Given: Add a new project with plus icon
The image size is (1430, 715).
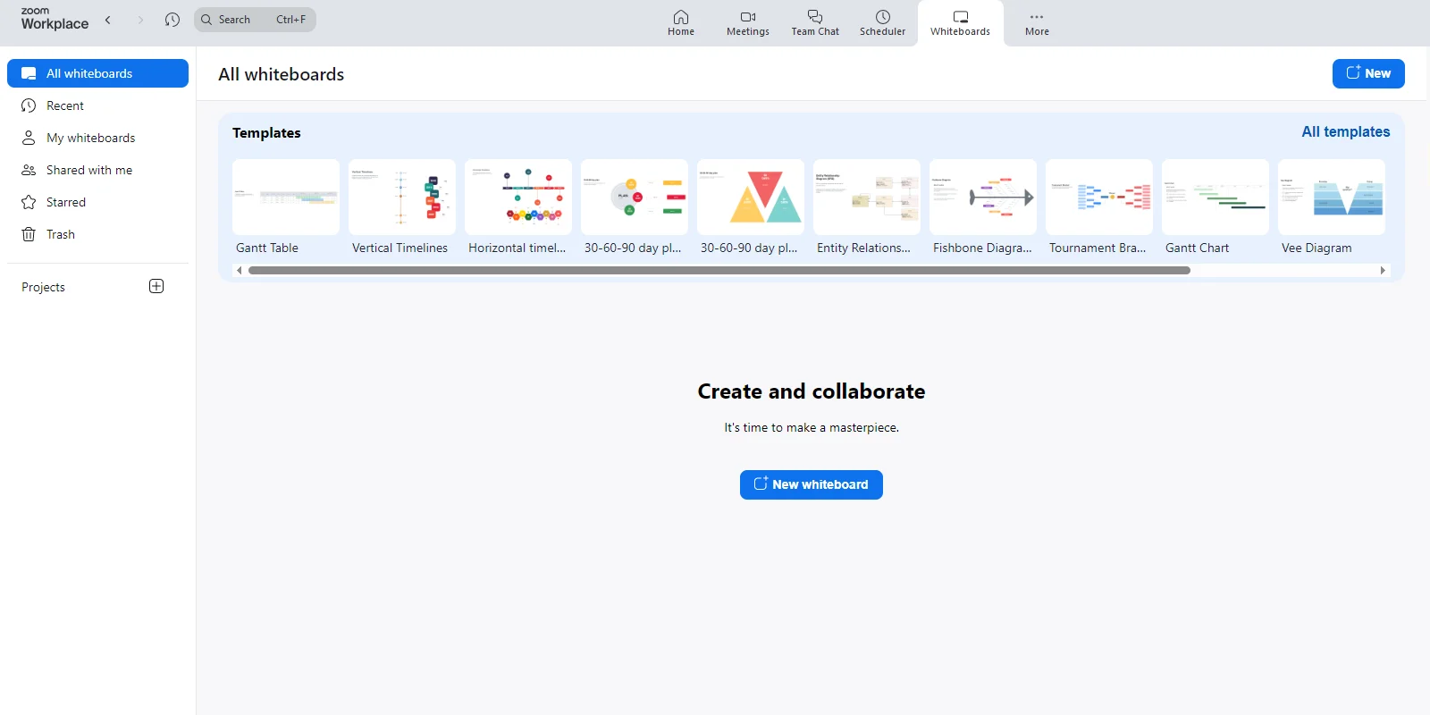Looking at the screenshot, I should [x=156, y=287].
